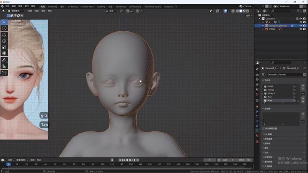The height and width of the screenshot is (173, 308).
Task: Disable render for Collection camera icon
Action: point(304,19)
